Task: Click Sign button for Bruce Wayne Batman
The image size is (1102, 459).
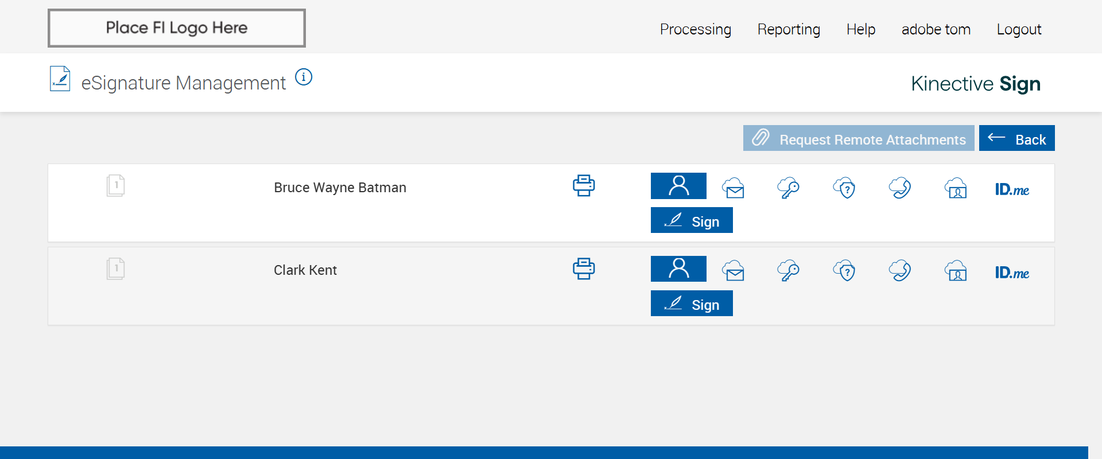Action: [x=692, y=220]
